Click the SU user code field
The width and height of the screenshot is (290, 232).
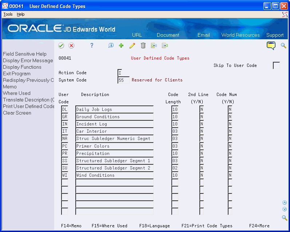64,168
